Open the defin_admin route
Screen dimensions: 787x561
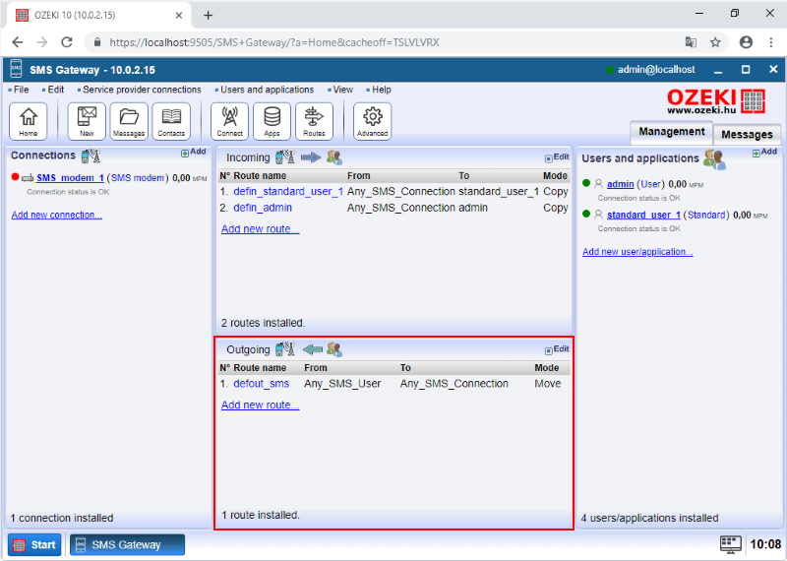(263, 208)
